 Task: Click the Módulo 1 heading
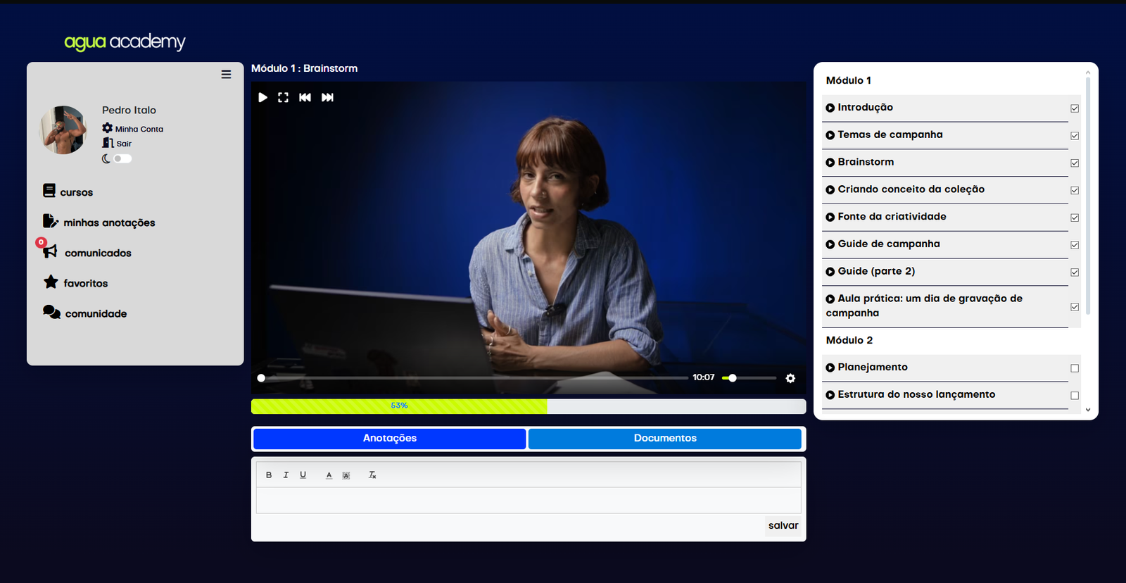(849, 80)
